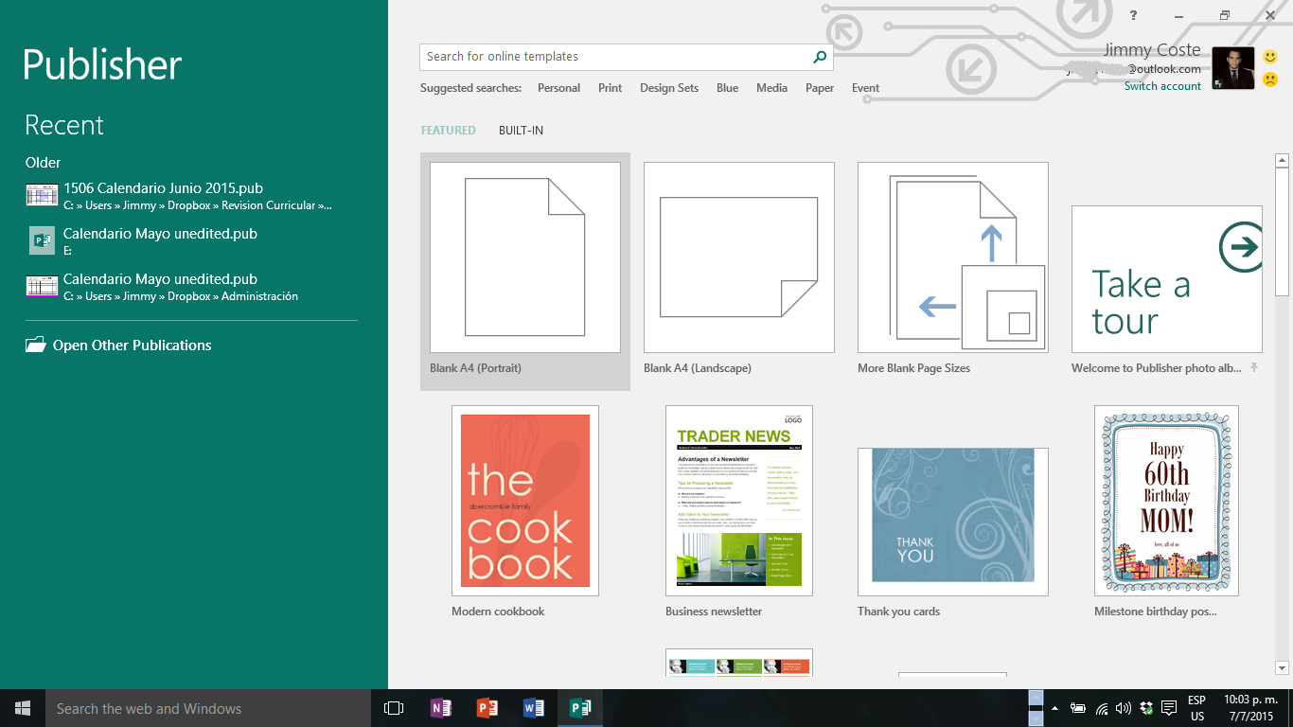Click the template list scroll down arrow
Viewport: 1293px width, 727px height.
1283,668
